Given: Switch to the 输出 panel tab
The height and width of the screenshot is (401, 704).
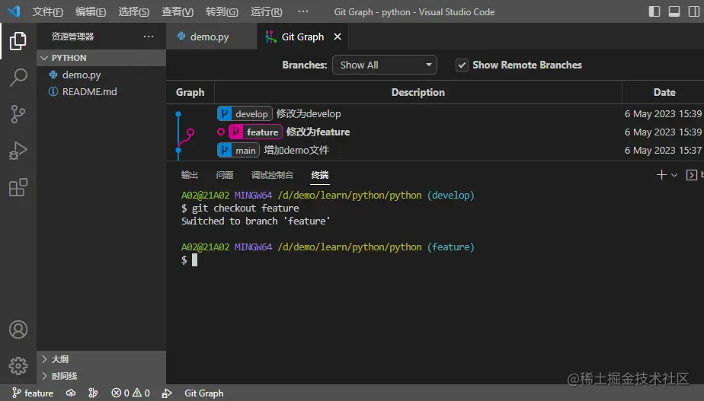Looking at the screenshot, I should click(x=190, y=175).
